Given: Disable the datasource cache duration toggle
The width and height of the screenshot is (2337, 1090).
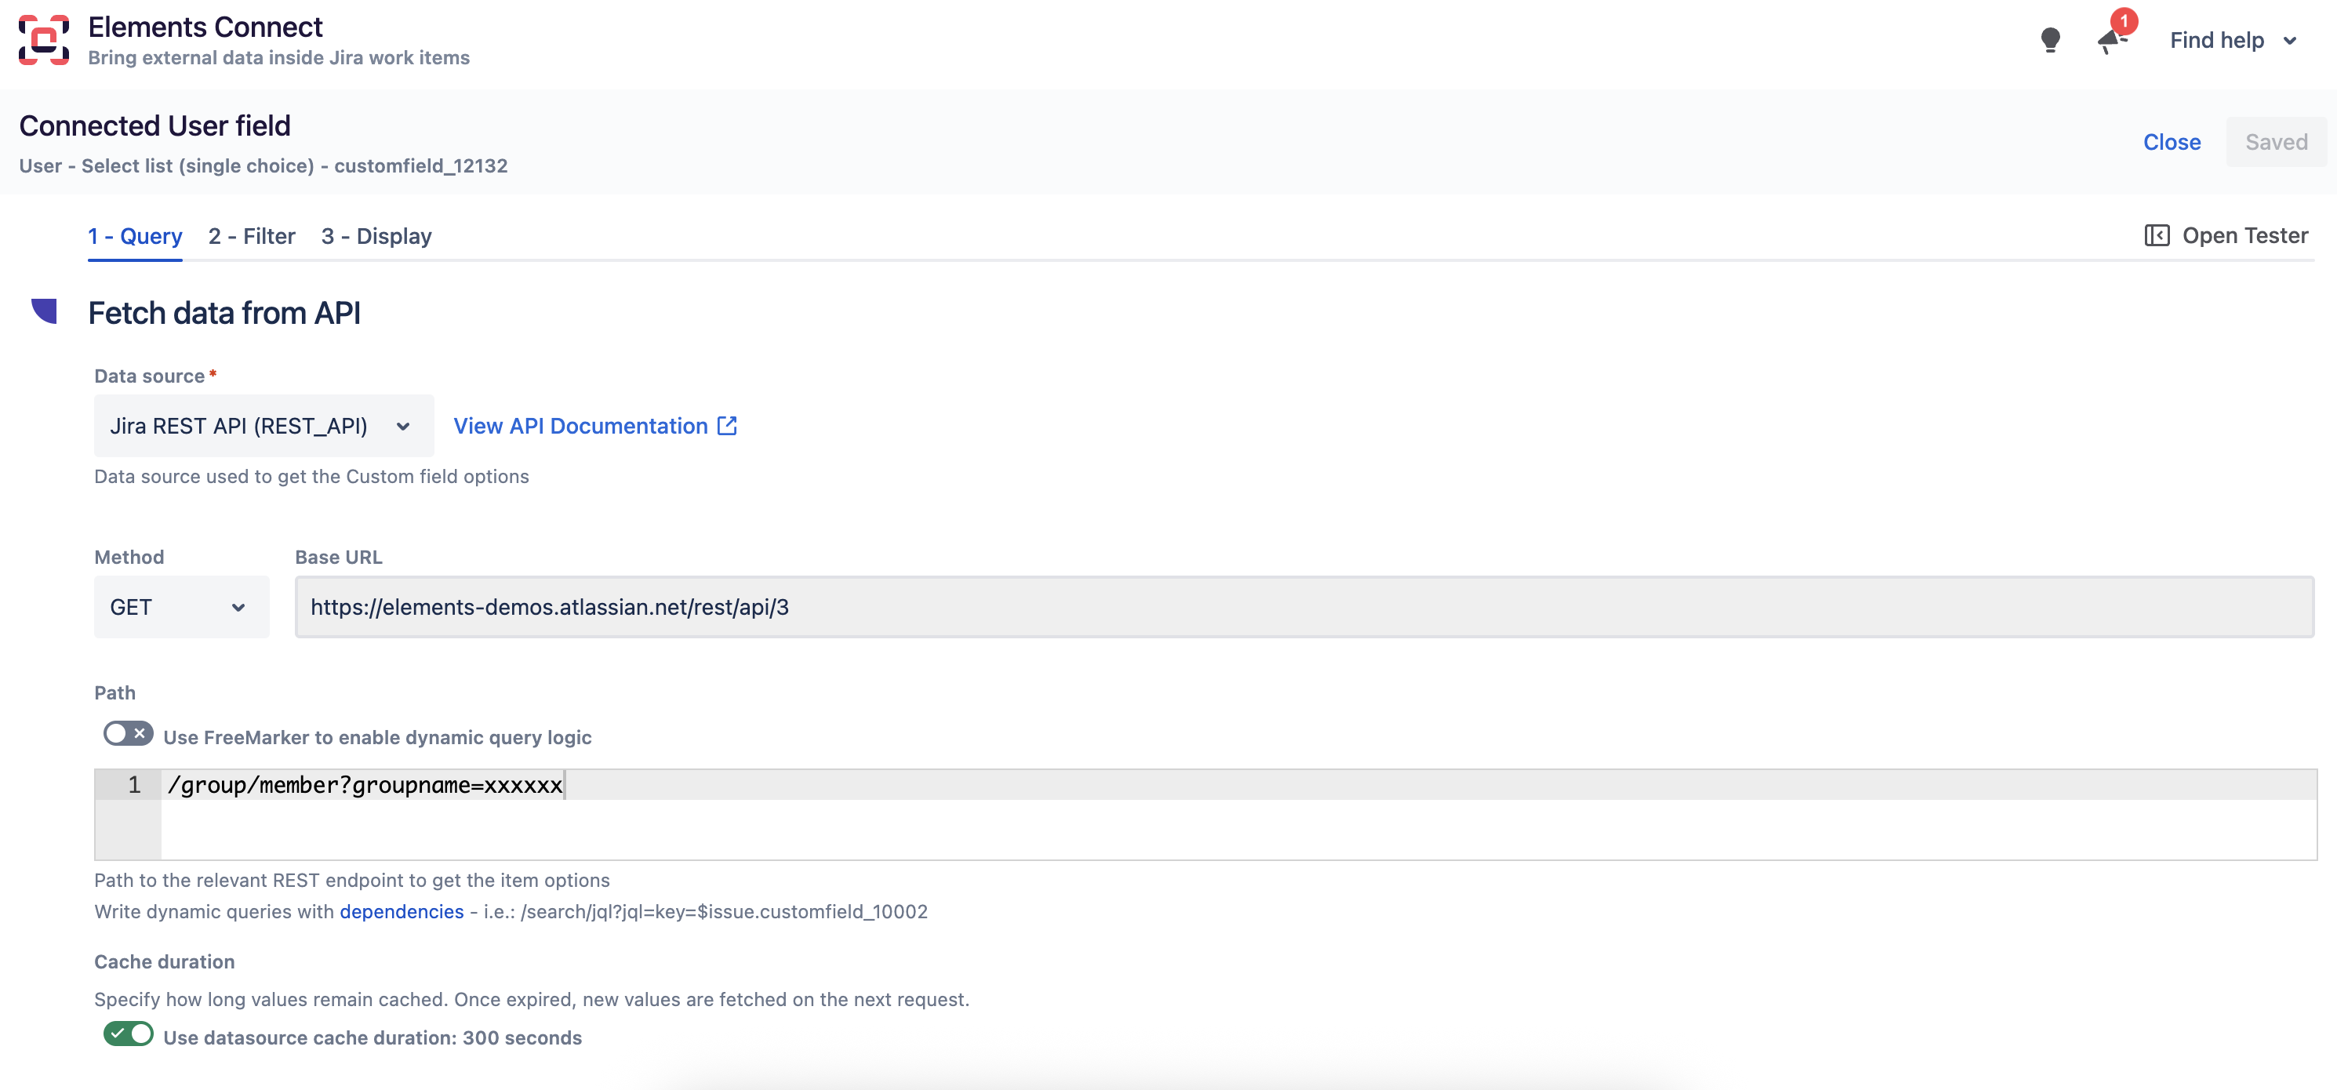Looking at the screenshot, I should (x=128, y=1034).
